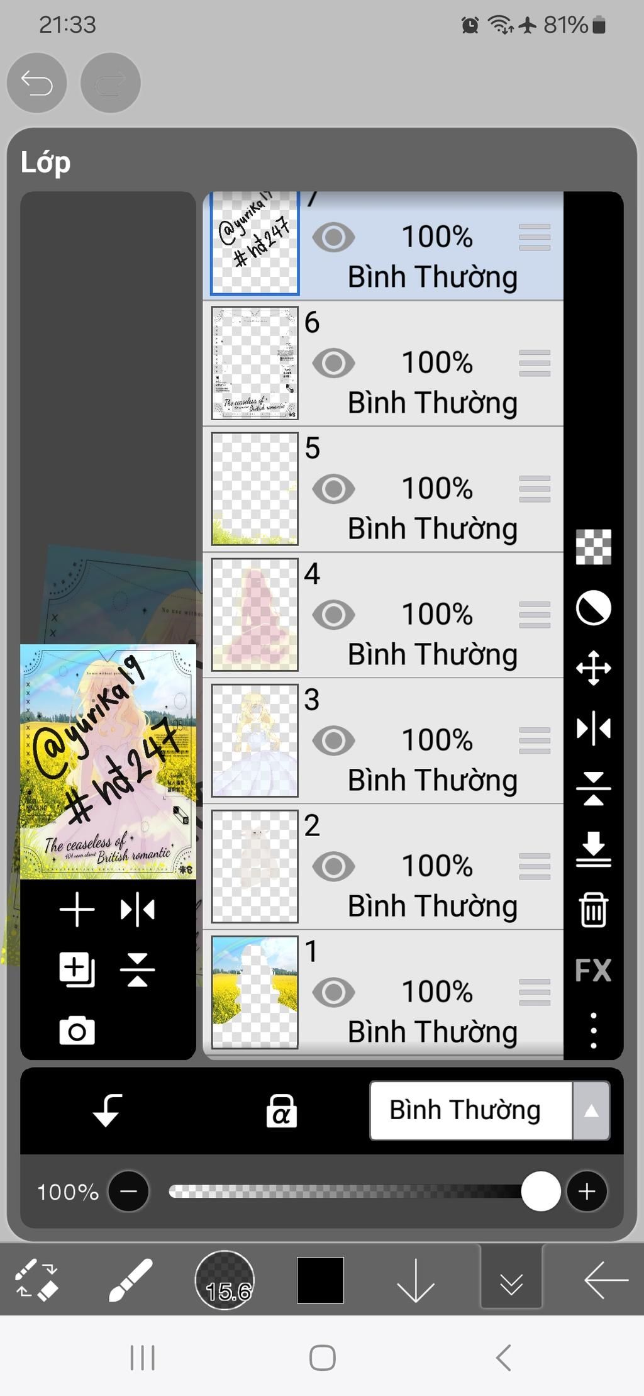Select the brush tool
Screen dimensions: 644x1396
click(x=130, y=1280)
